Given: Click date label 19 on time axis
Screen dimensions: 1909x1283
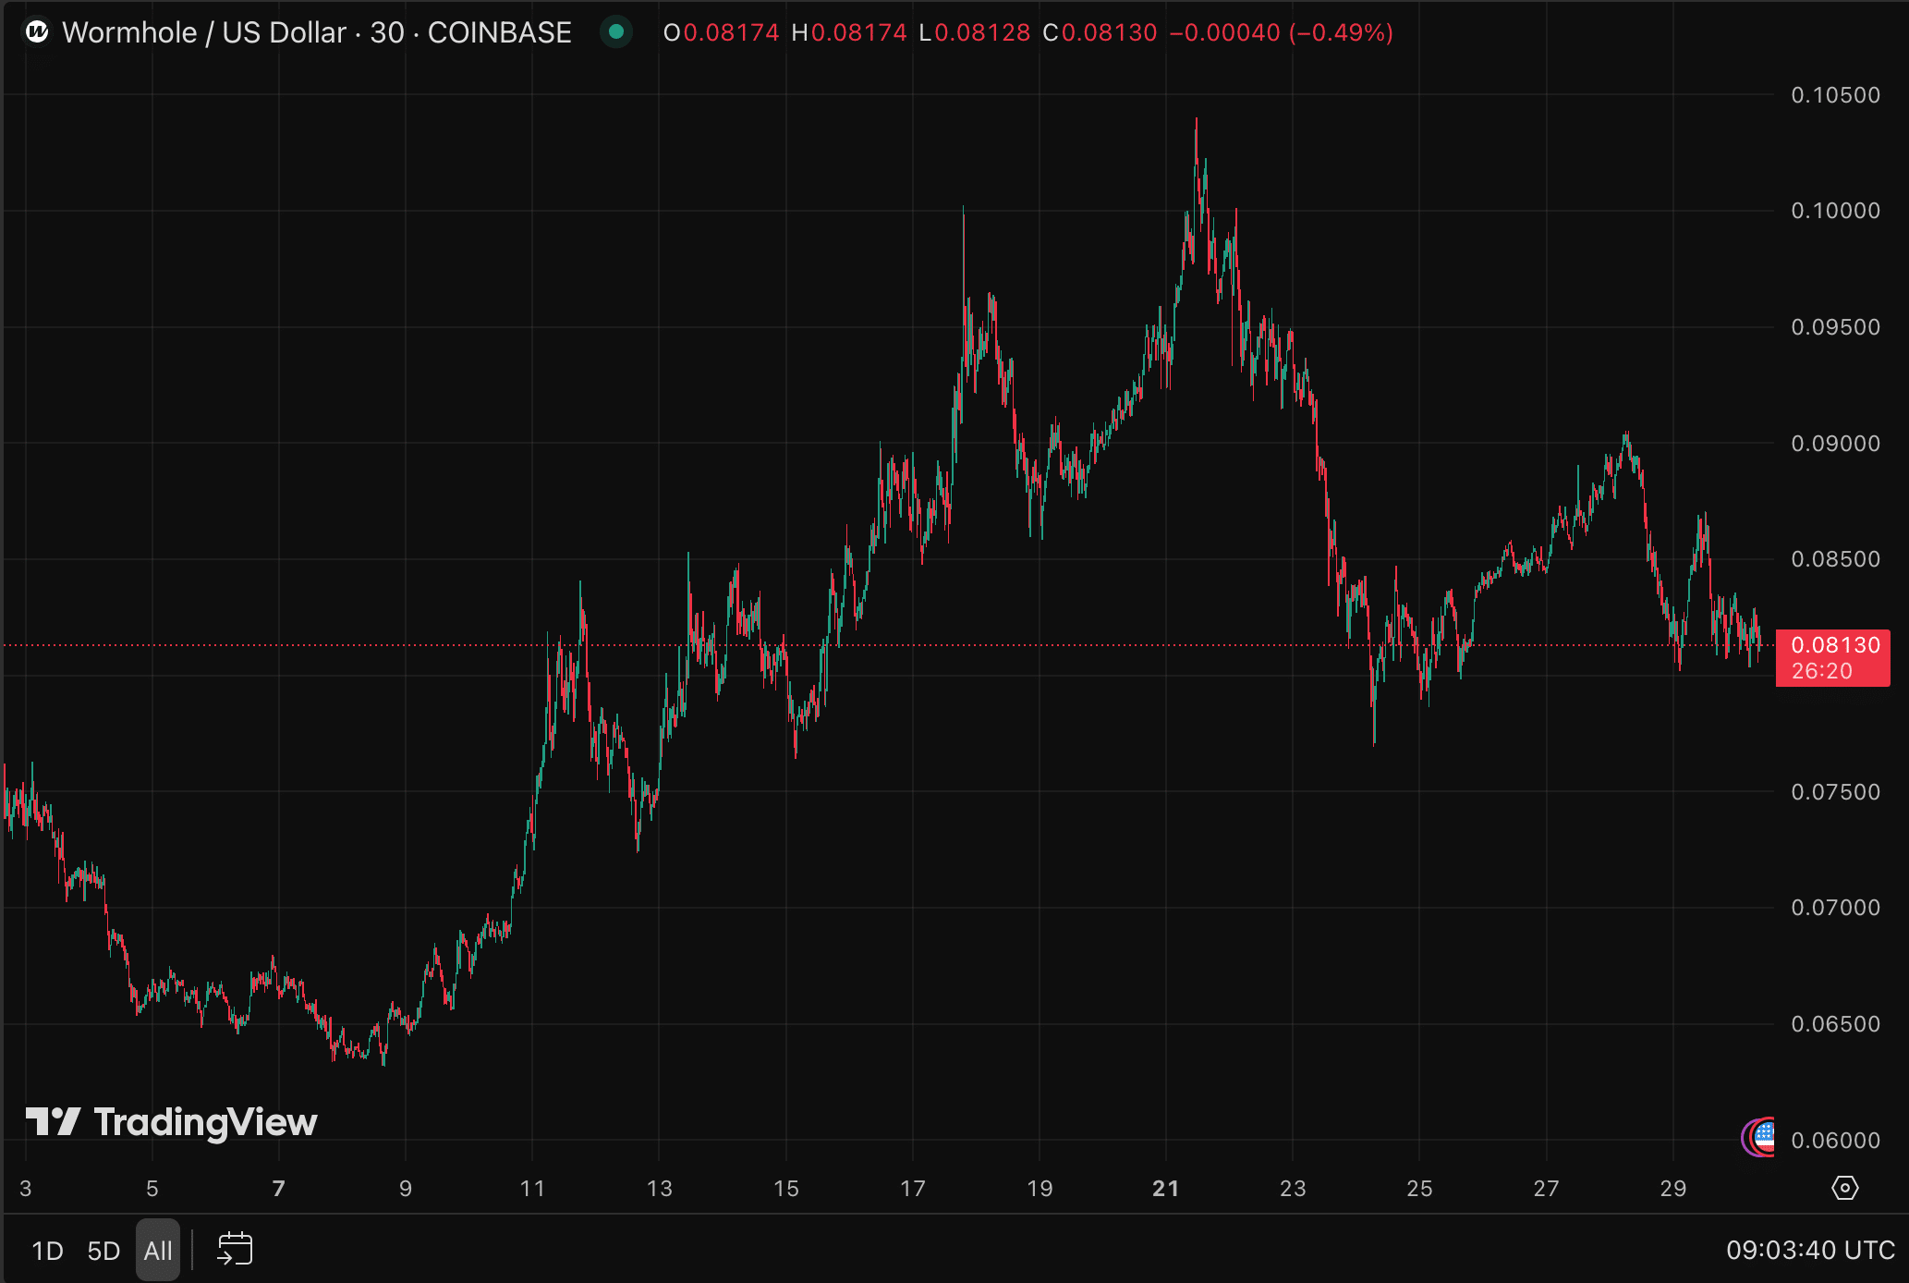Looking at the screenshot, I should coord(1040,1189).
